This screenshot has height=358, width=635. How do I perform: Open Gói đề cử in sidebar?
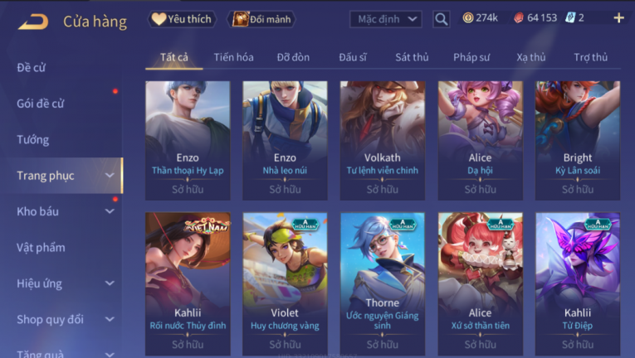point(41,104)
